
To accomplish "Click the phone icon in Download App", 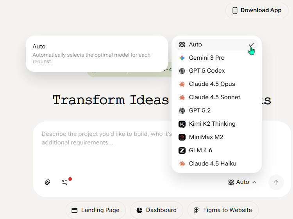I will coord(235,11).
